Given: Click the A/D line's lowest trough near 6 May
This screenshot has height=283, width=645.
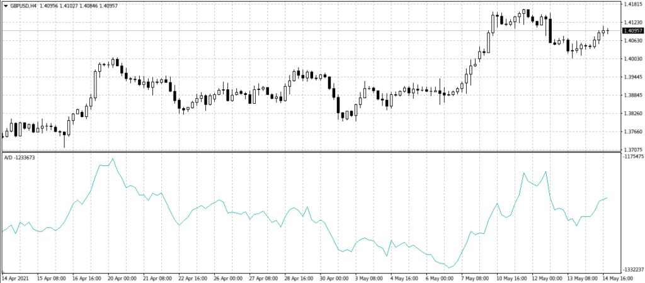Looking at the screenshot, I should click(x=450, y=267).
